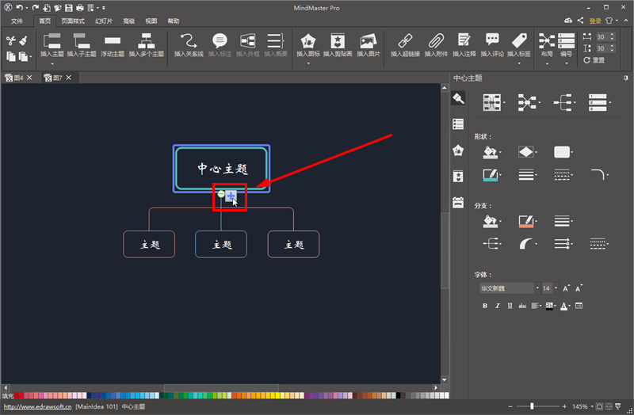Switch to the 幻灯片 ribbon tab

click(x=104, y=21)
